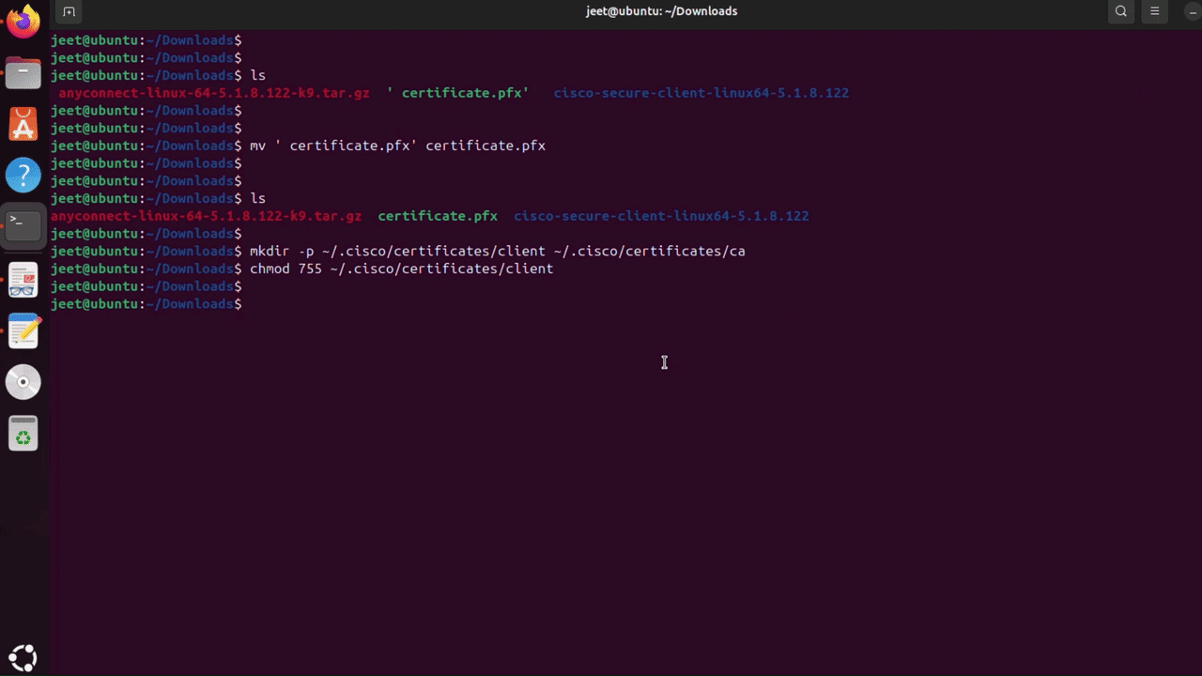The height and width of the screenshot is (676, 1202).
Task: Click the anyconnect tar.gz name in second listing
Action: [x=206, y=216]
